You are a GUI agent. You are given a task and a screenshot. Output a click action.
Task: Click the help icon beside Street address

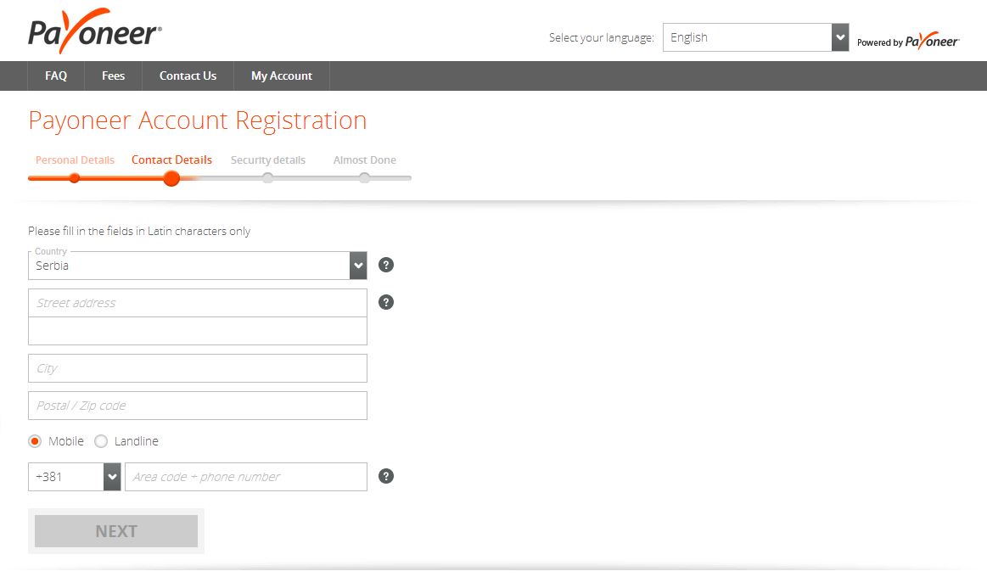point(386,302)
